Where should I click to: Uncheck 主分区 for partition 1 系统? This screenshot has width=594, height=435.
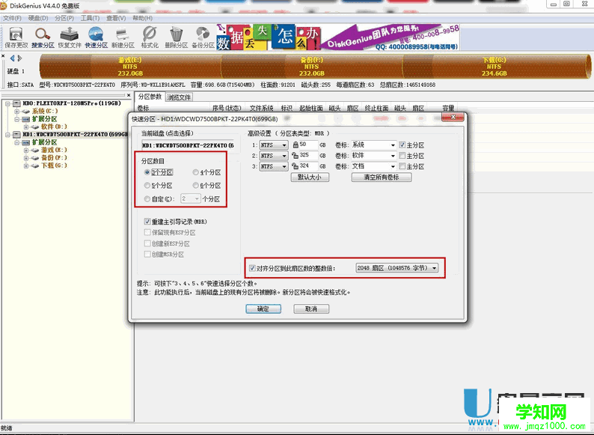402,145
